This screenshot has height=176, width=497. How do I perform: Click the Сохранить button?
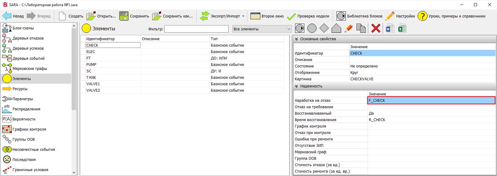point(134,16)
